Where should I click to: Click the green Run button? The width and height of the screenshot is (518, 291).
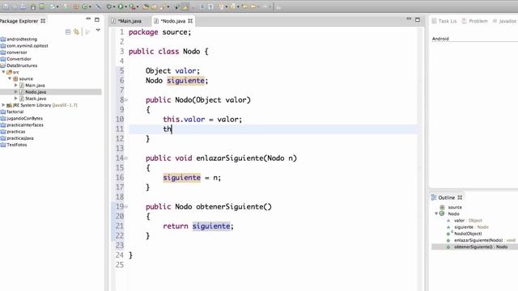pyautogui.click(x=121, y=6)
